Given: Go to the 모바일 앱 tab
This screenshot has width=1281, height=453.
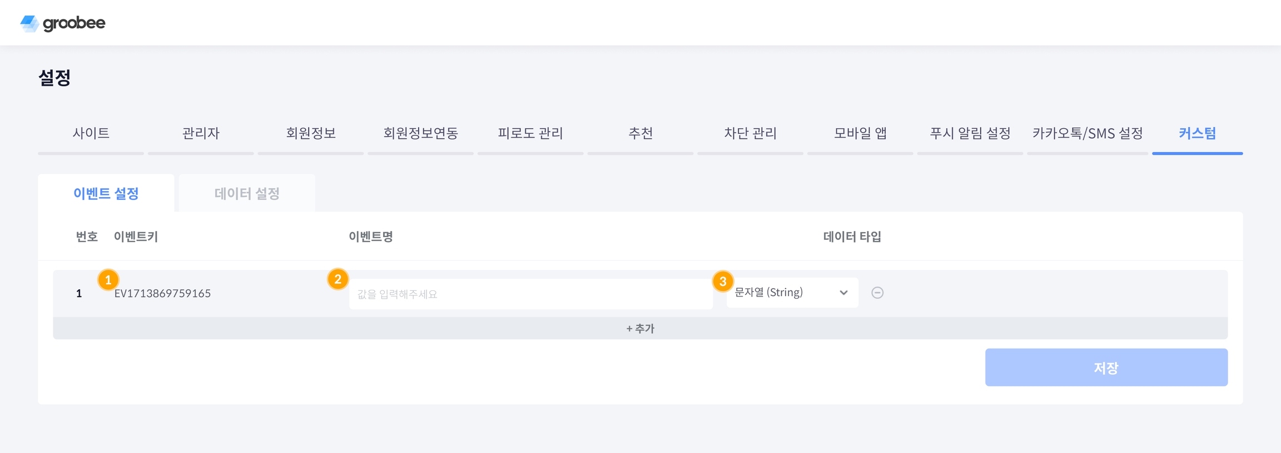Looking at the screenshot, I should (x=860, y=133).
